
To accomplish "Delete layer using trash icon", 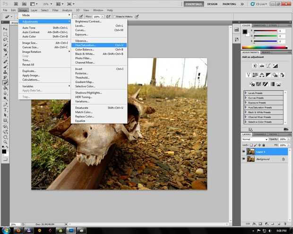I will tap(285, 224).
